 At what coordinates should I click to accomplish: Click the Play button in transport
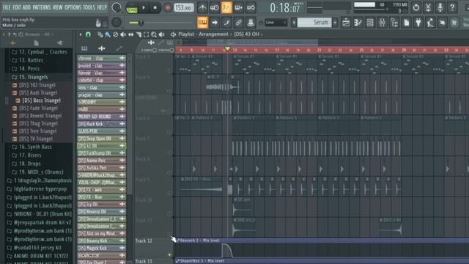(x=144, y=8)
